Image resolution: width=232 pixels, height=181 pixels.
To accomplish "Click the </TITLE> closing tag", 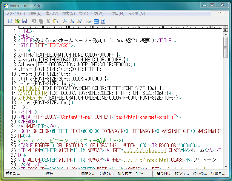I will 164,41.
